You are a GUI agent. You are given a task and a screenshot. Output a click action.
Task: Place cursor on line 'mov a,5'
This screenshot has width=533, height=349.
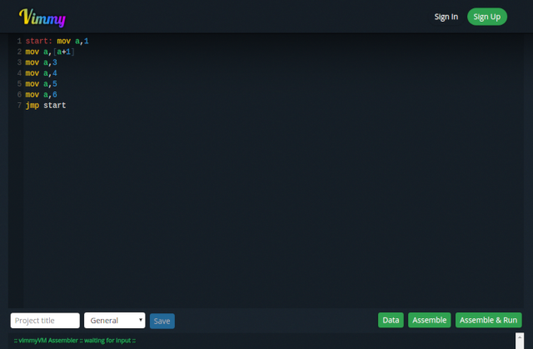pyautogui.click(x=41, y=84)
